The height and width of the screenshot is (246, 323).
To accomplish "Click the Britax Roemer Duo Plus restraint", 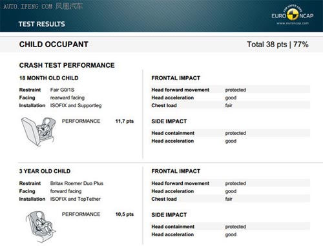I will pyautogui.click(x=77, y=183).
